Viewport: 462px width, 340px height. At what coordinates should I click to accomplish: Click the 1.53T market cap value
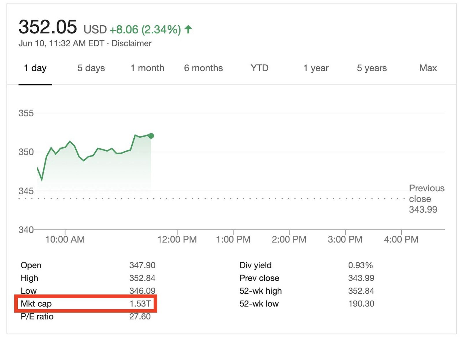[x=140, y=303]
